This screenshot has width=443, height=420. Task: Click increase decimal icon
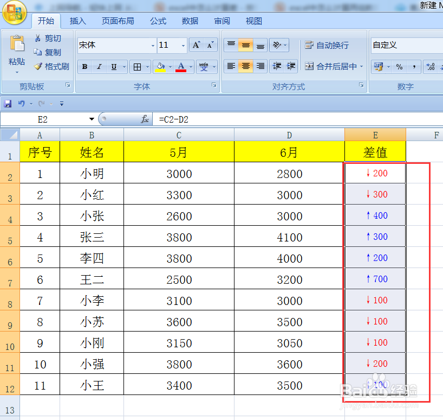coord(431,67)
